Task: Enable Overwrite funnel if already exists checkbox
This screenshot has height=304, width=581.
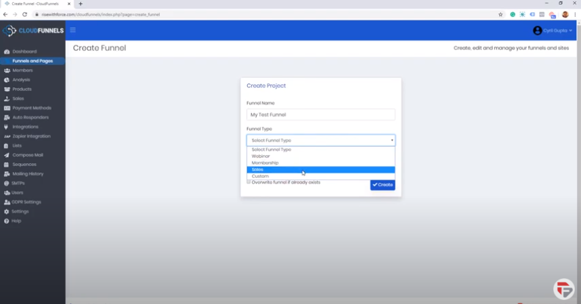Action: coord(249,182)
